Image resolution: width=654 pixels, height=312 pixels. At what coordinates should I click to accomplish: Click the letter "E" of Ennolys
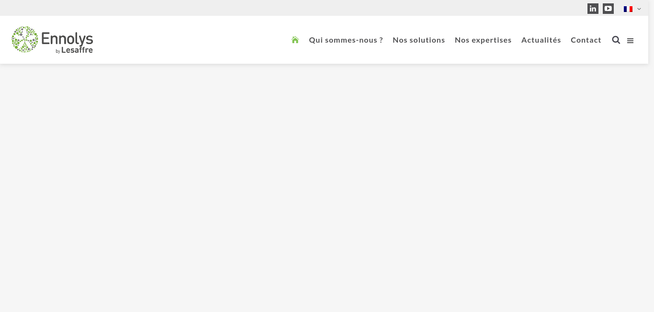tap(46, 38)
